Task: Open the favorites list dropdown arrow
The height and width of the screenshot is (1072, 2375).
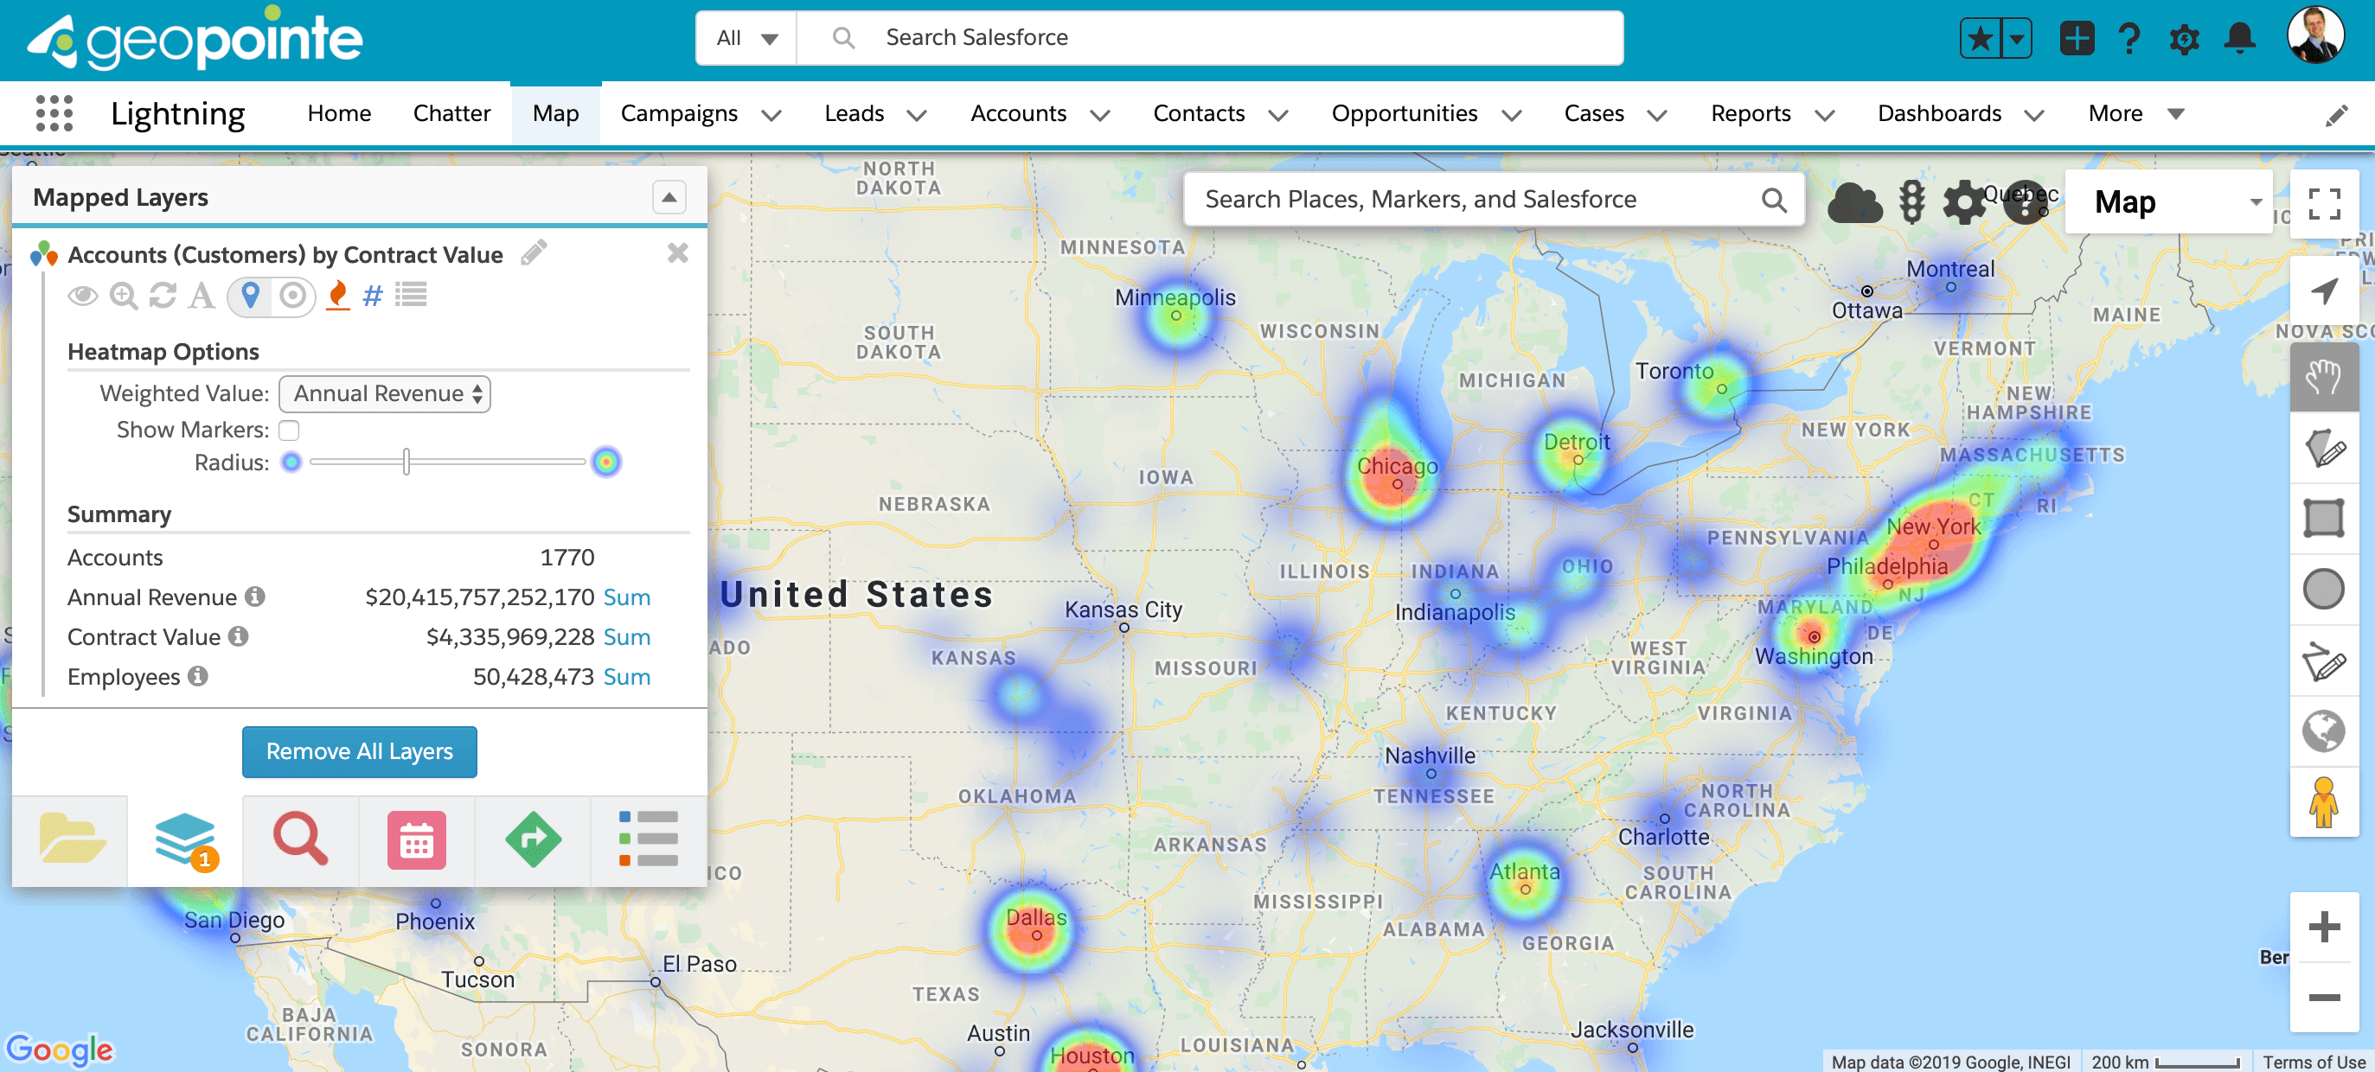Action: [2017, 38]
